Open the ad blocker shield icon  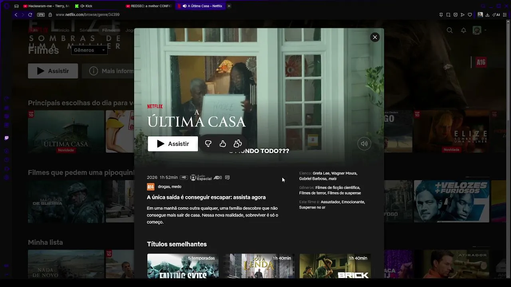(x=456, y=15)
